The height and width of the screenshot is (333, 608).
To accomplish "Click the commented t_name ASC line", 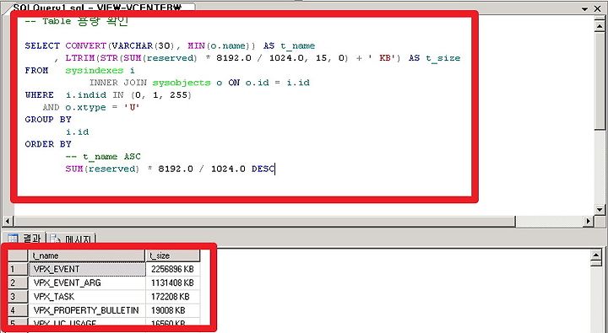I will tap(103, 157).
